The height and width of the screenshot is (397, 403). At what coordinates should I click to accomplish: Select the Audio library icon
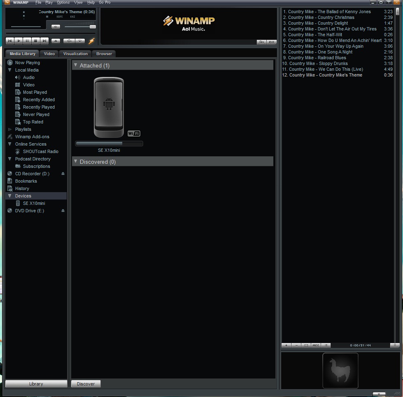[17, 77]
